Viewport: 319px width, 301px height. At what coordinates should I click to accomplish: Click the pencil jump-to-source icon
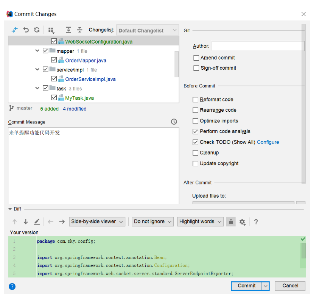pos(37,221)
